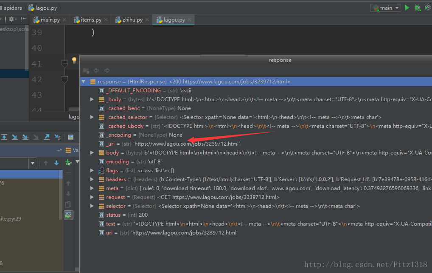Image resolution: width=432 pixels, height=273 pixels.
Task: Select the encoding 'utf-8' row
Action: pos(256,162)
